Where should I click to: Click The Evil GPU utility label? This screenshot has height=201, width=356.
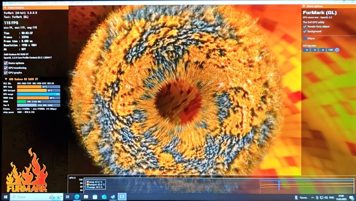click(314, 22)
